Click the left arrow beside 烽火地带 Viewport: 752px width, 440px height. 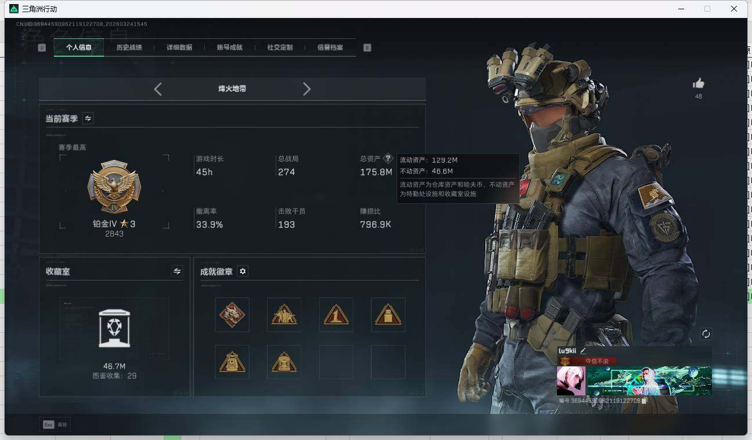tap(157, 89)
